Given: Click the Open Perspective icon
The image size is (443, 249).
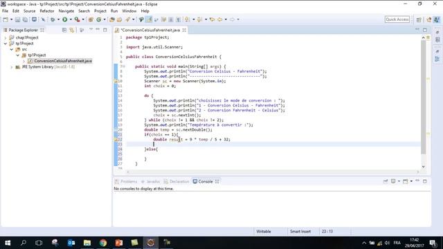Looking at the screenshot, I should [x=419, y=19].
